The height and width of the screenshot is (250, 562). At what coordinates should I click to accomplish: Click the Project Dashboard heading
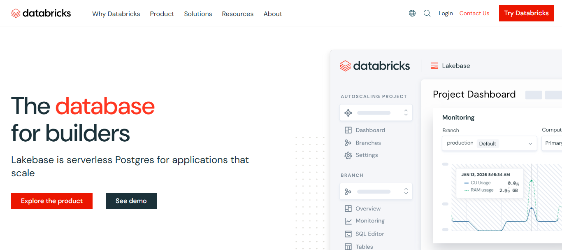click(474, 94)
